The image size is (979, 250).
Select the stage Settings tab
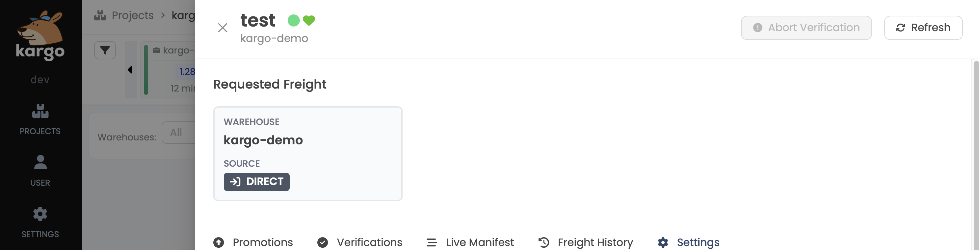[688, 242]
